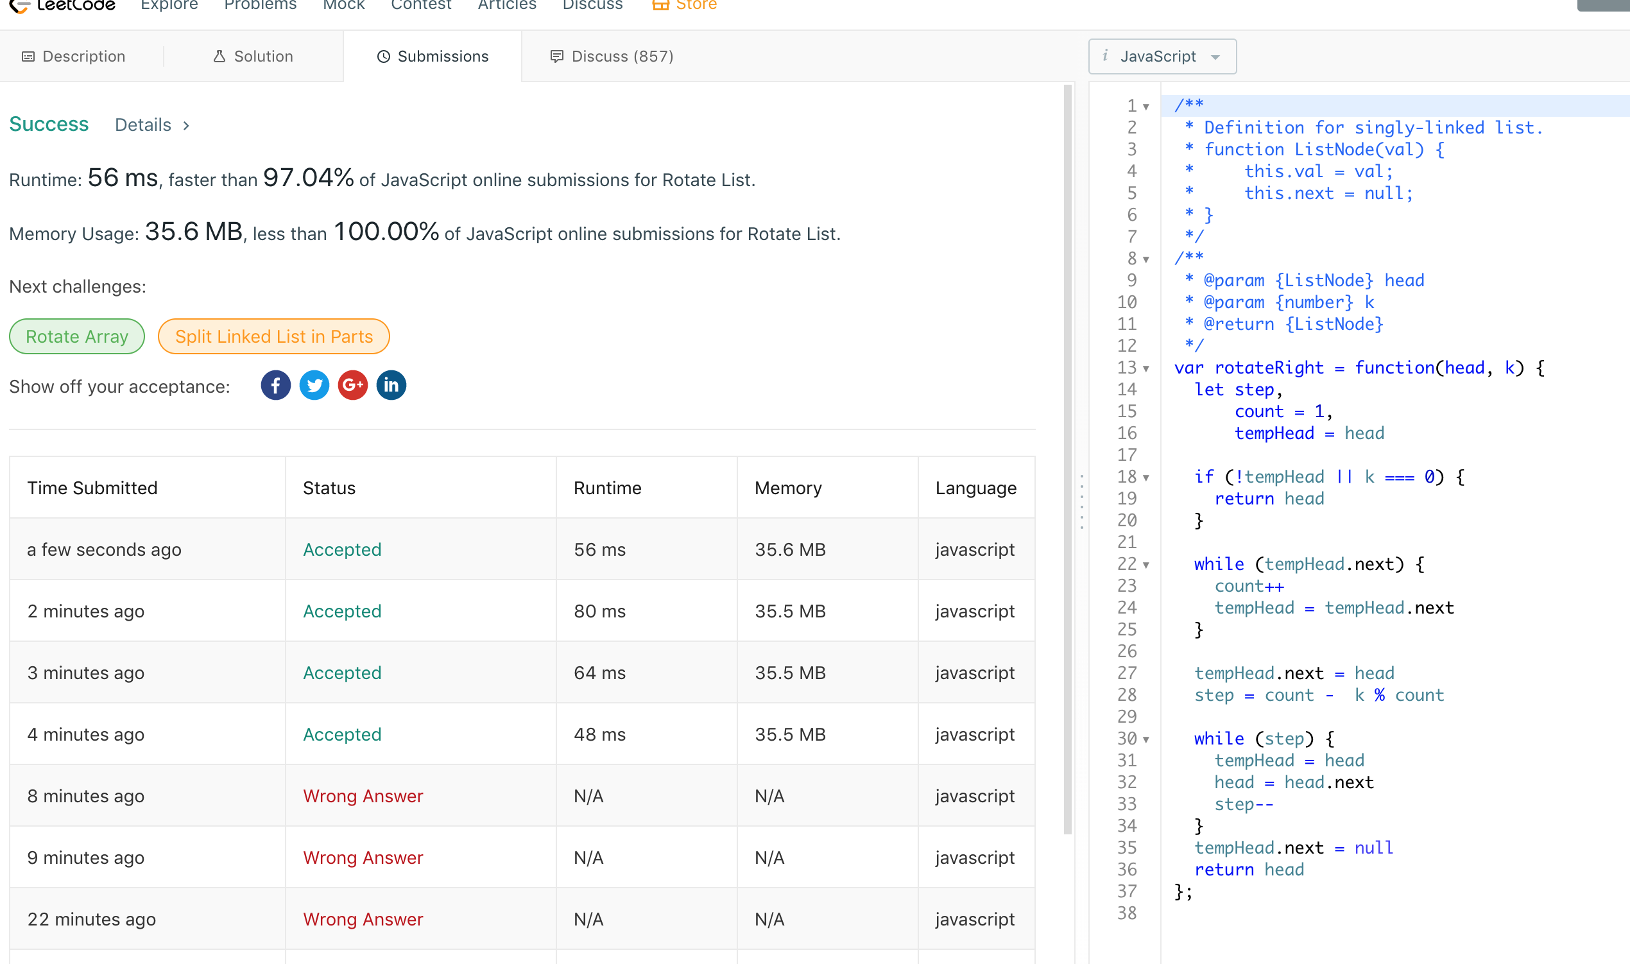
Task: Share acceptance on LinkedIn icon
Action: pos(391,386)
